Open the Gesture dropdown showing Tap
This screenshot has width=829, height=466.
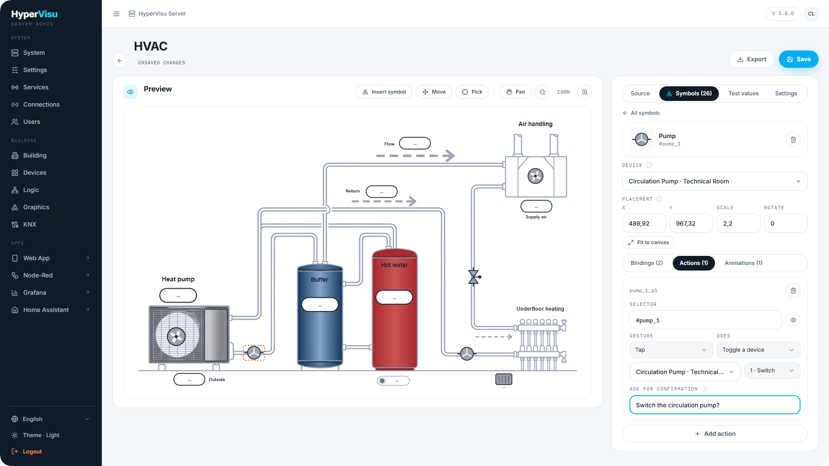tap(671, 350)
